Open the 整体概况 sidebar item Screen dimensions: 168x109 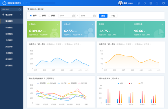pos(12,21)
